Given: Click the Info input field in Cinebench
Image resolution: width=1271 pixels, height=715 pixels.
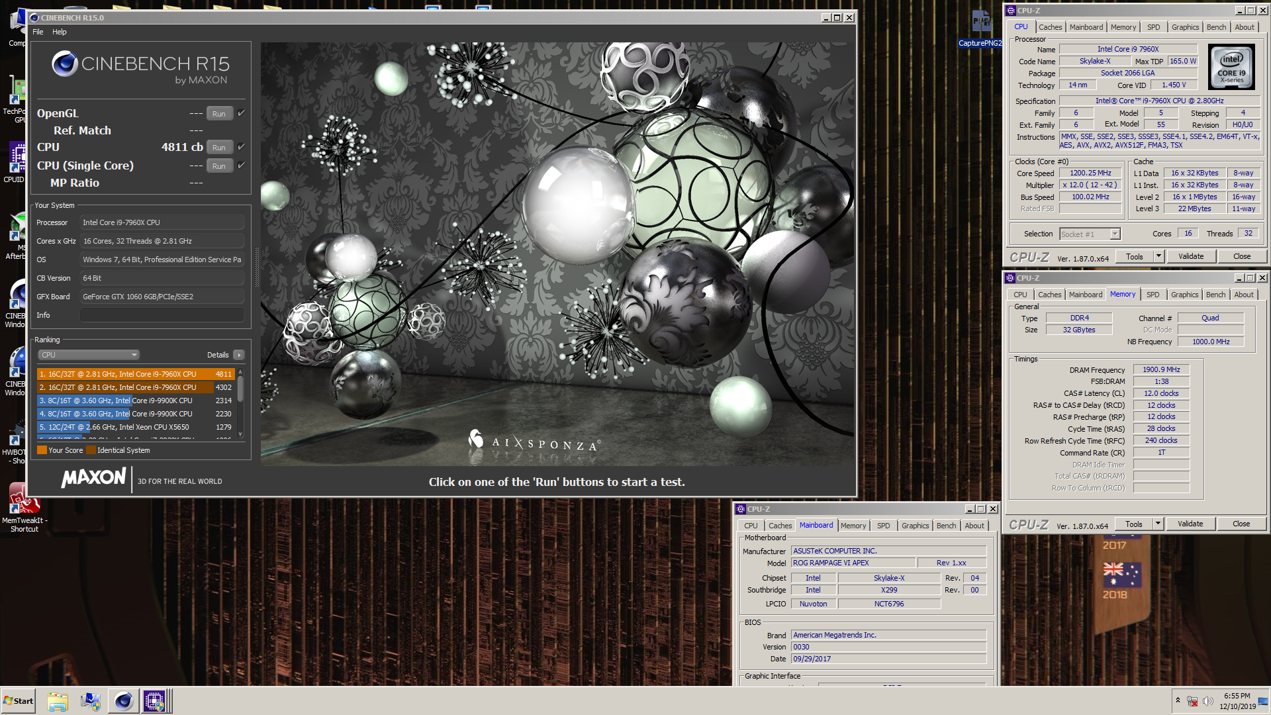Looking at the screenshot, I should [x=162, y=315].
